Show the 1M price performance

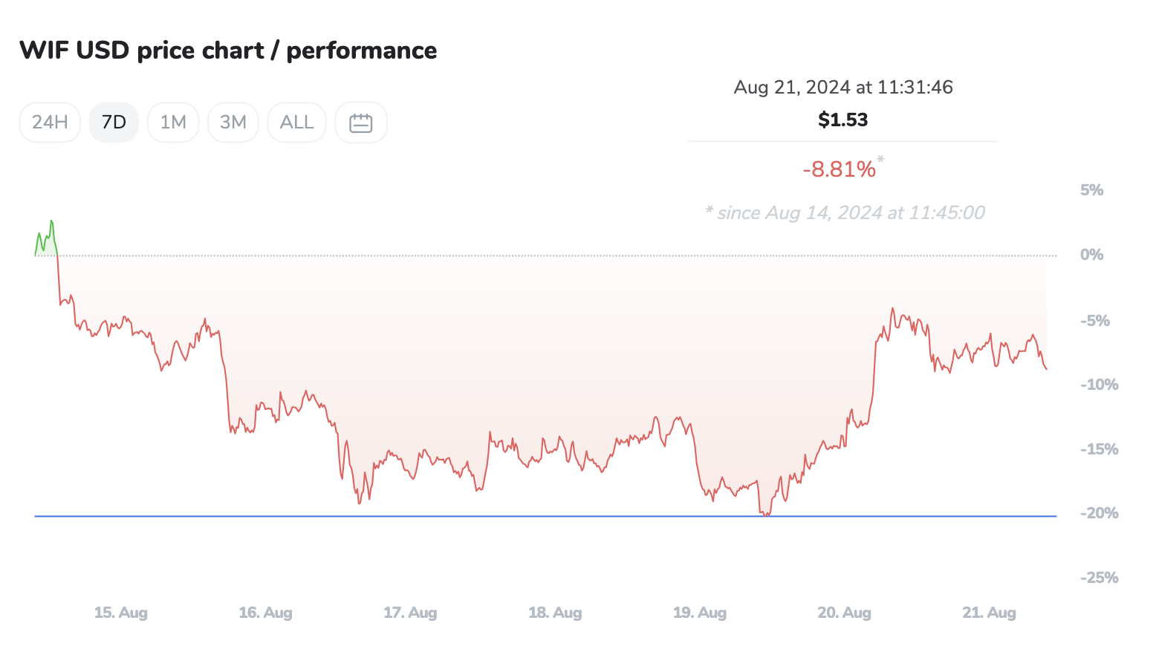(x=173, y=123)
